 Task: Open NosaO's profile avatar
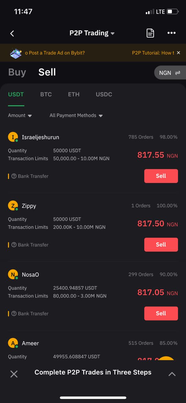click(x=13, y=275)
